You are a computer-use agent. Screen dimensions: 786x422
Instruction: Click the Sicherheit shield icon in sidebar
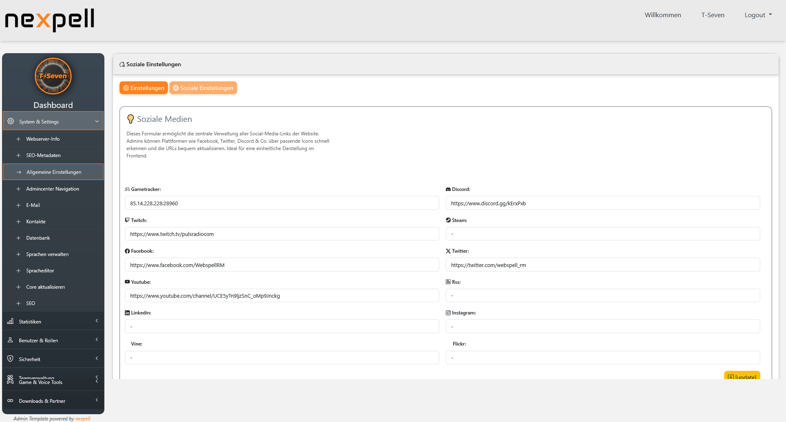point(10,359)
